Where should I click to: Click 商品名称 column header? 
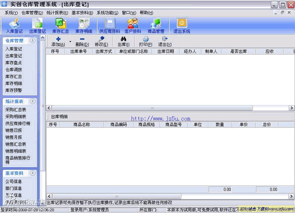click(82, 125)
